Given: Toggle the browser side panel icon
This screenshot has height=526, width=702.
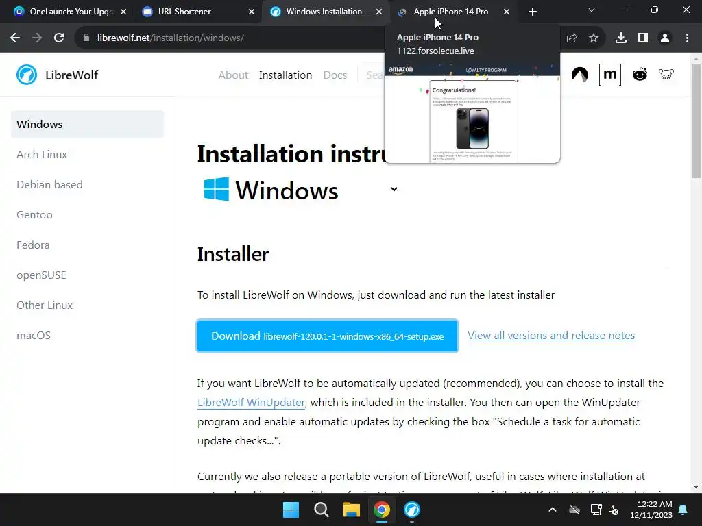Looking at the screenshot, I should coord(643,38).
